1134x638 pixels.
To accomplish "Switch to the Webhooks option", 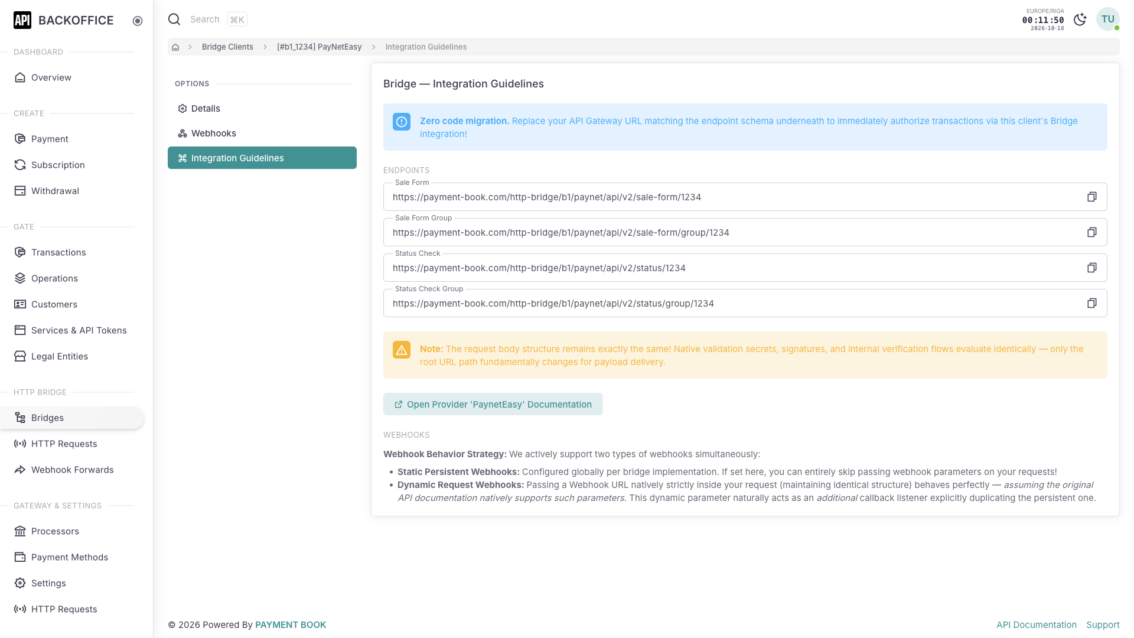I will pos(262,133).
